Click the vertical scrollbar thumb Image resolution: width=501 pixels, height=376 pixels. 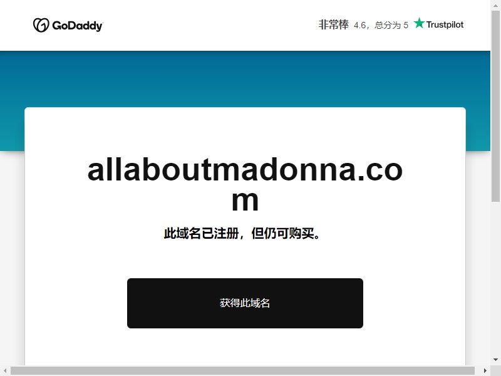tap(495, 106)
